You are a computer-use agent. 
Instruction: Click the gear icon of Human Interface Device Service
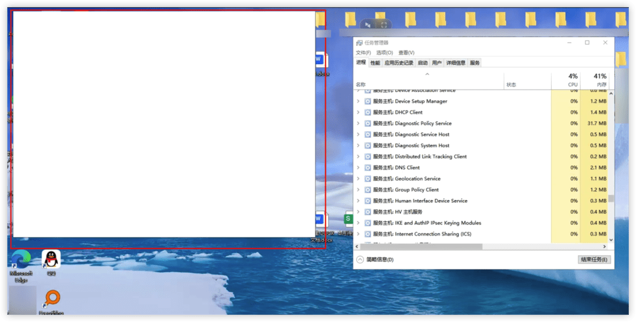[368, 201]
